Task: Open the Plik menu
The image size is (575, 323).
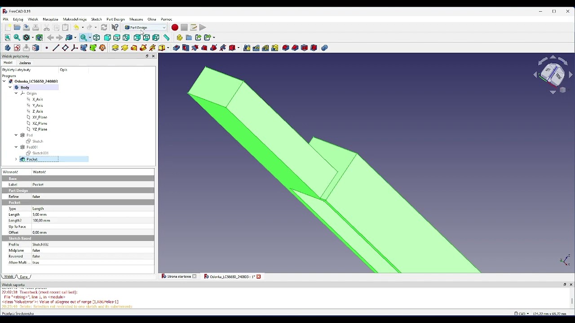Action: (6, 19)
